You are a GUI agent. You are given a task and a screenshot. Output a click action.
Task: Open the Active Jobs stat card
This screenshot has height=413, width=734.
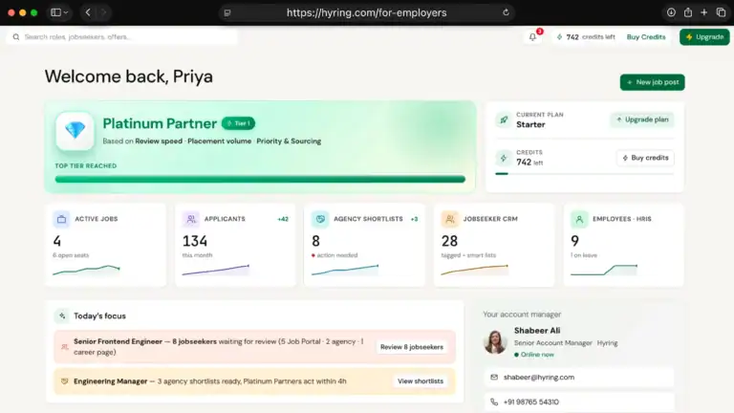click(106, 245)
